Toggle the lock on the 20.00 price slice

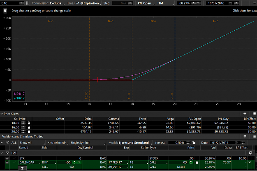[29, 132]
